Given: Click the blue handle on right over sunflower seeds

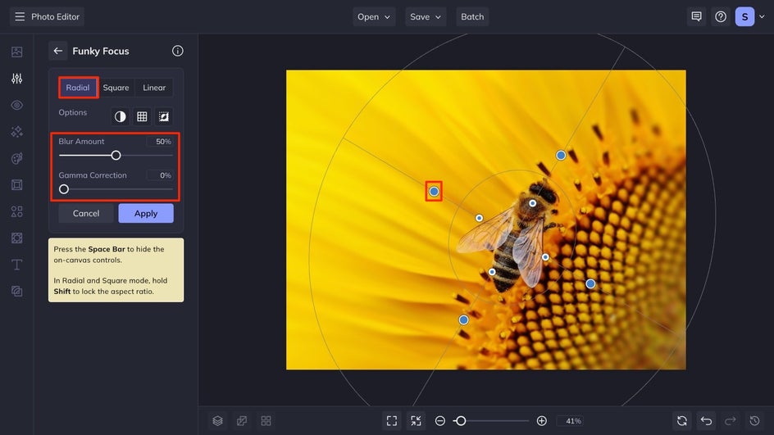Looking at the screenshot, I should 590,283.
